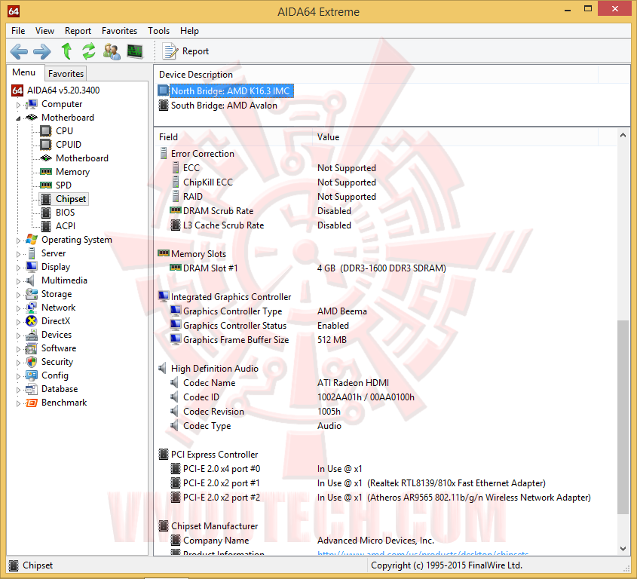Open the File menu
The height and width of the screenshot is (579, 637).
click(18, 31)
